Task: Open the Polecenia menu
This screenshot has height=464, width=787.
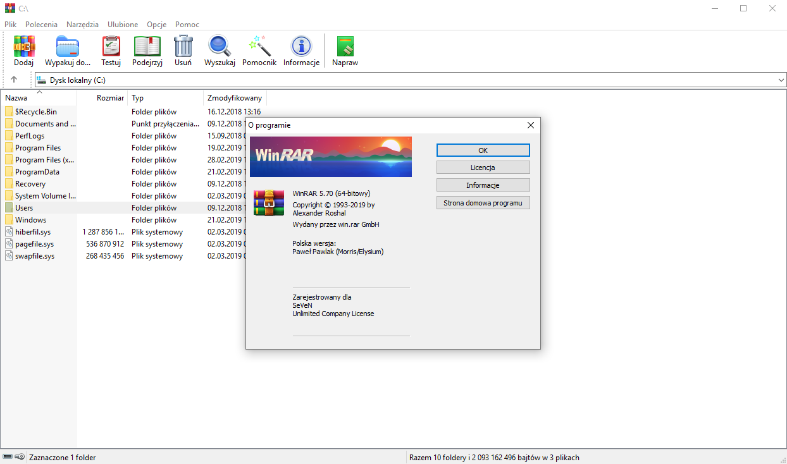Action: (x=42, y=25)
